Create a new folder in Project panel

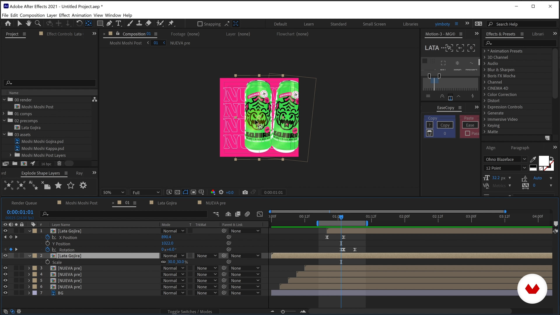point(15,164)
